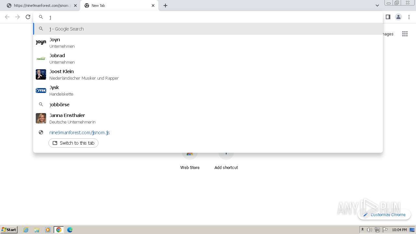416x234 pixels.
Task: Click the Joost Klein photo thumbnail
Action: coord(41,74)
